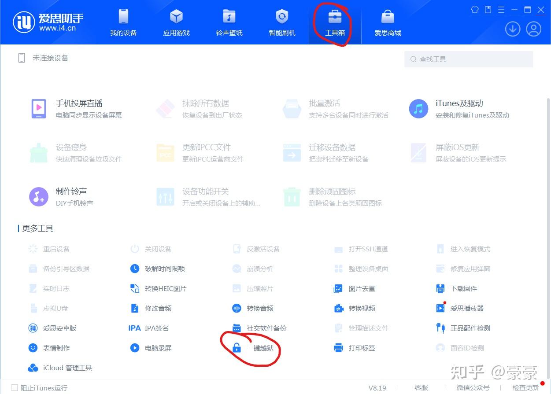Open 爱思安卓版

click(x=52, y=328)
